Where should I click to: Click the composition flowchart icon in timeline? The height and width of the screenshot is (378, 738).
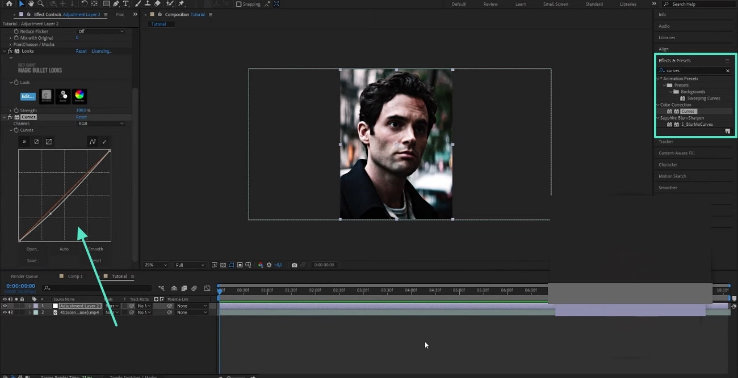(x=162, y=288)
